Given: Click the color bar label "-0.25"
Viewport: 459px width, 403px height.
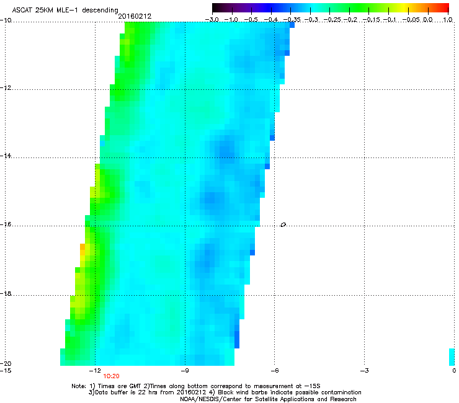Looking at the screenshot, I should click(x=332, y=20).
